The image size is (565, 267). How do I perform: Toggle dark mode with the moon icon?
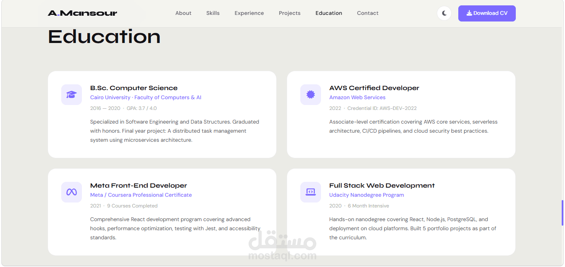pos(444,13)
